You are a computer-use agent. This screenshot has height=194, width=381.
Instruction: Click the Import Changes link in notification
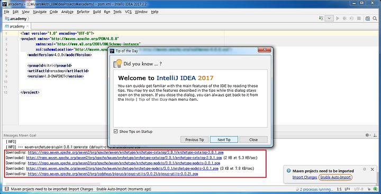point(305,177)
